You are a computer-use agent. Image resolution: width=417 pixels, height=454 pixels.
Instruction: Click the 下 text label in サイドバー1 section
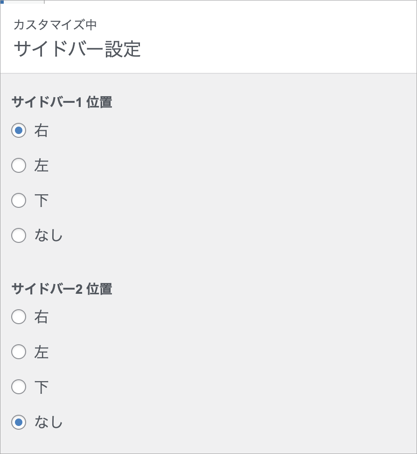[41, 200]
